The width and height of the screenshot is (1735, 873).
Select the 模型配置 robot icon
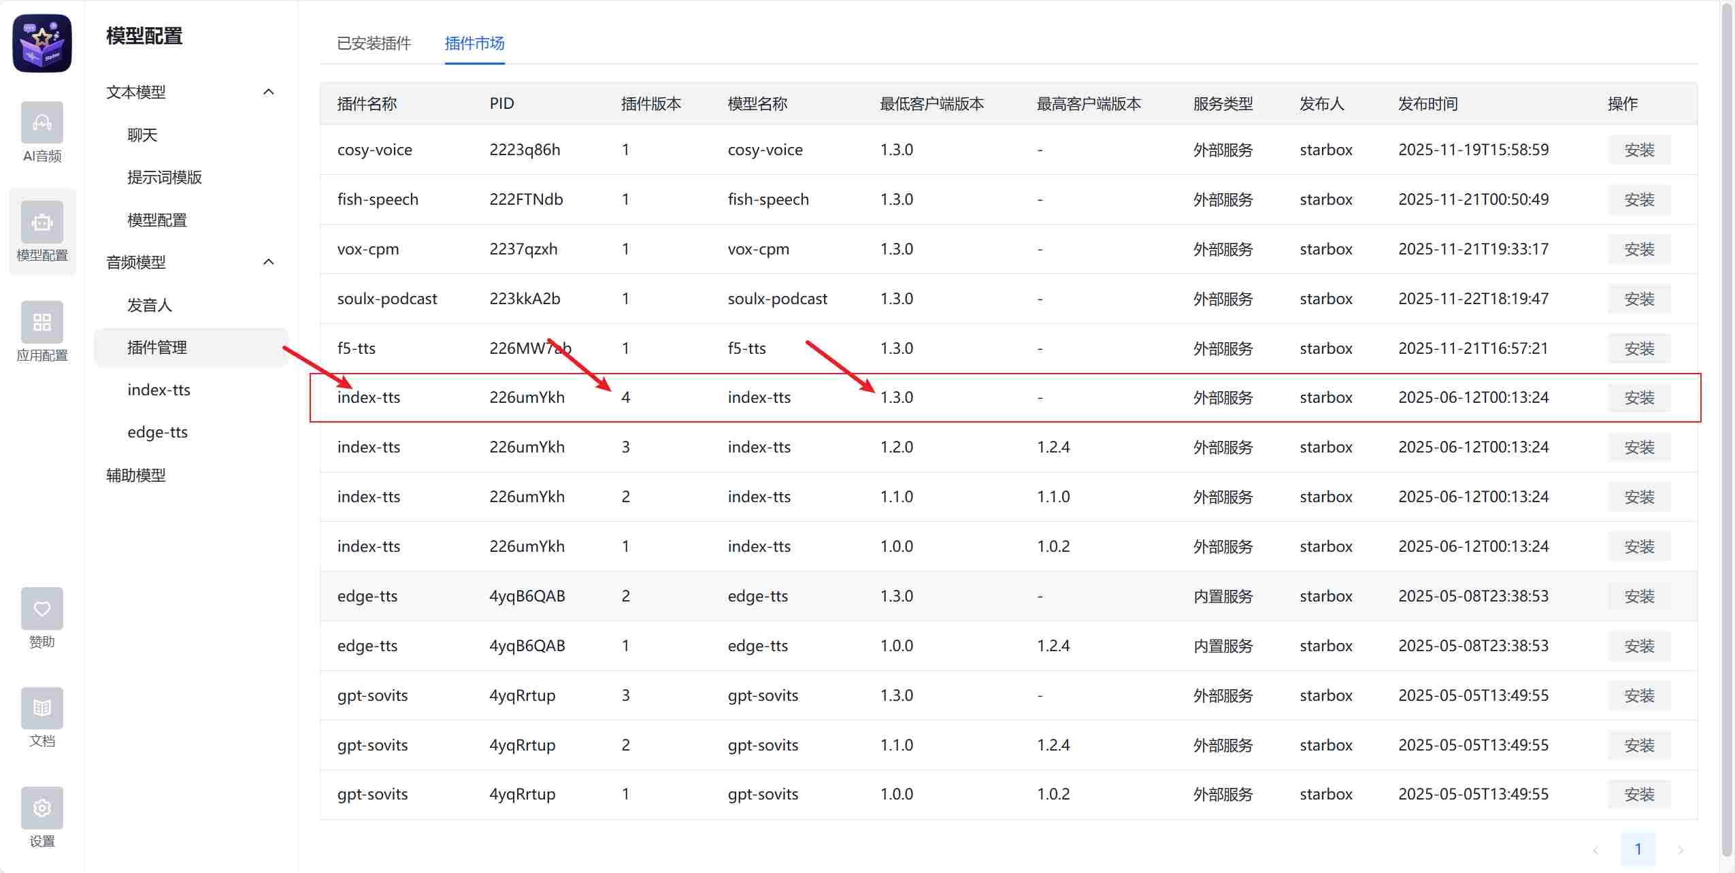[42, 223]
